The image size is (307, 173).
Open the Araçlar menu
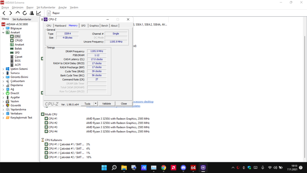pos(63,7)
